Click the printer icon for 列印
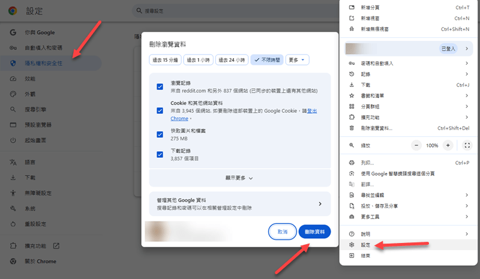Screen dimensions: 480x279 [352, 163]
